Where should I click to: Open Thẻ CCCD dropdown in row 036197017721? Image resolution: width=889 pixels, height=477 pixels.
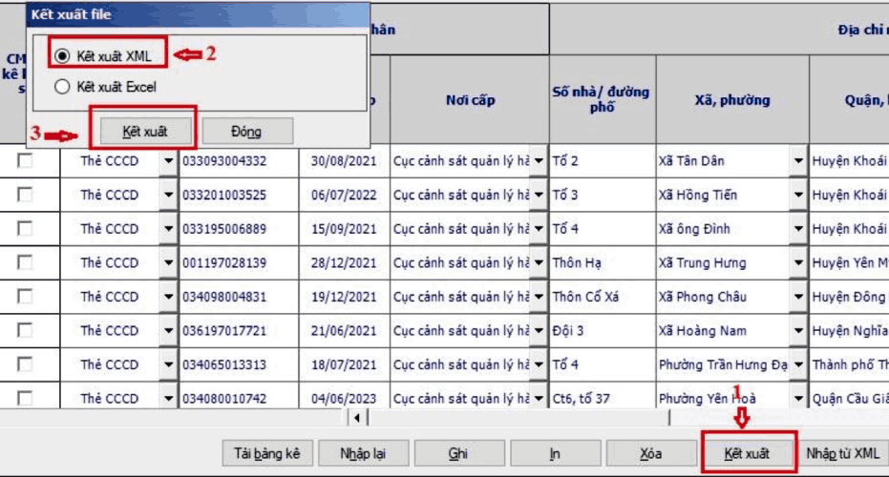pos(168,331)
